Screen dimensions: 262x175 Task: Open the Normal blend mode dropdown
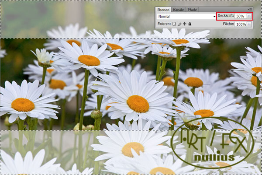tap(186, 17)
